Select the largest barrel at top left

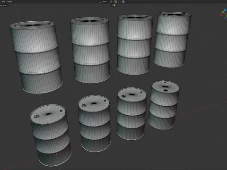coord(36,57)
